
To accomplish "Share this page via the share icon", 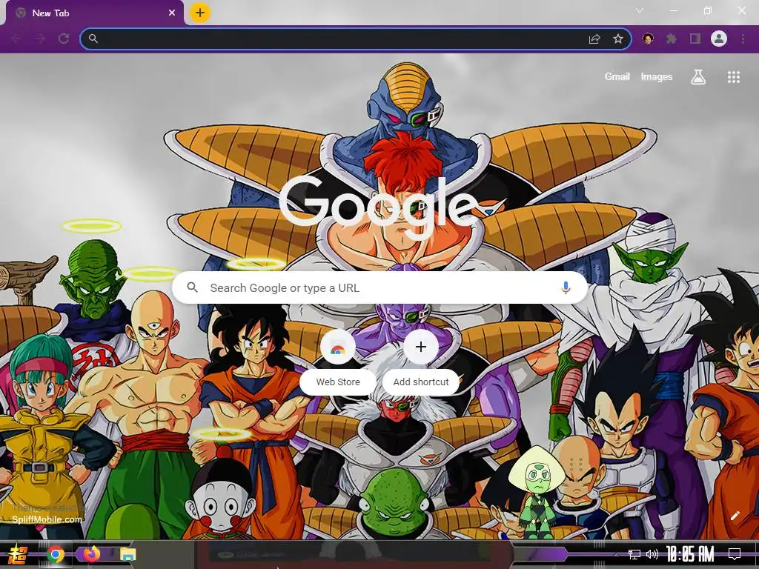I will [594, 39].
